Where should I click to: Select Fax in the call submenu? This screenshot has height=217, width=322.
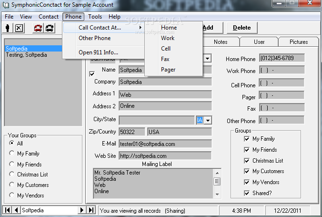(173, 59)
